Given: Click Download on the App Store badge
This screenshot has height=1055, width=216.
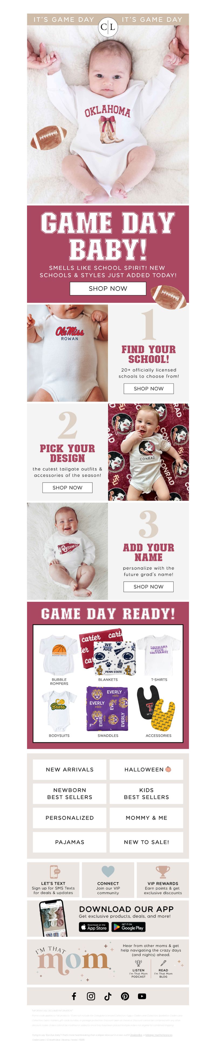Looking at the screenshot, I should point(94,927).
